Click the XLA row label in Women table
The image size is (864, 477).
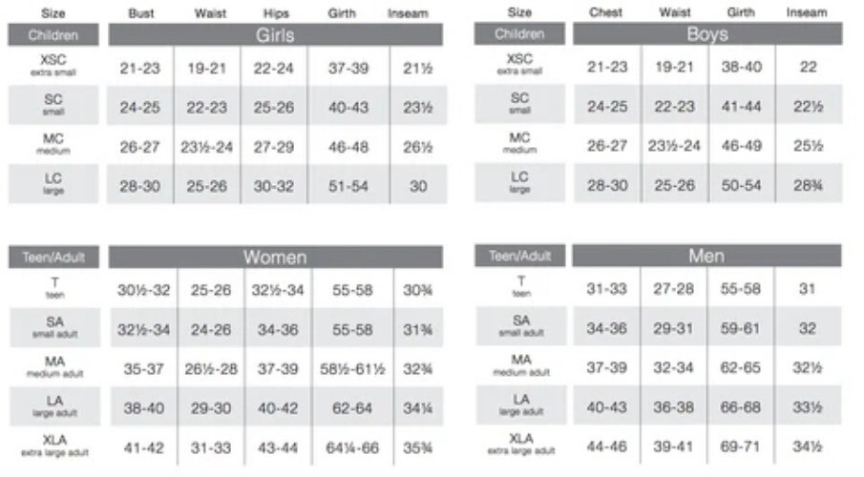point(53,443)
